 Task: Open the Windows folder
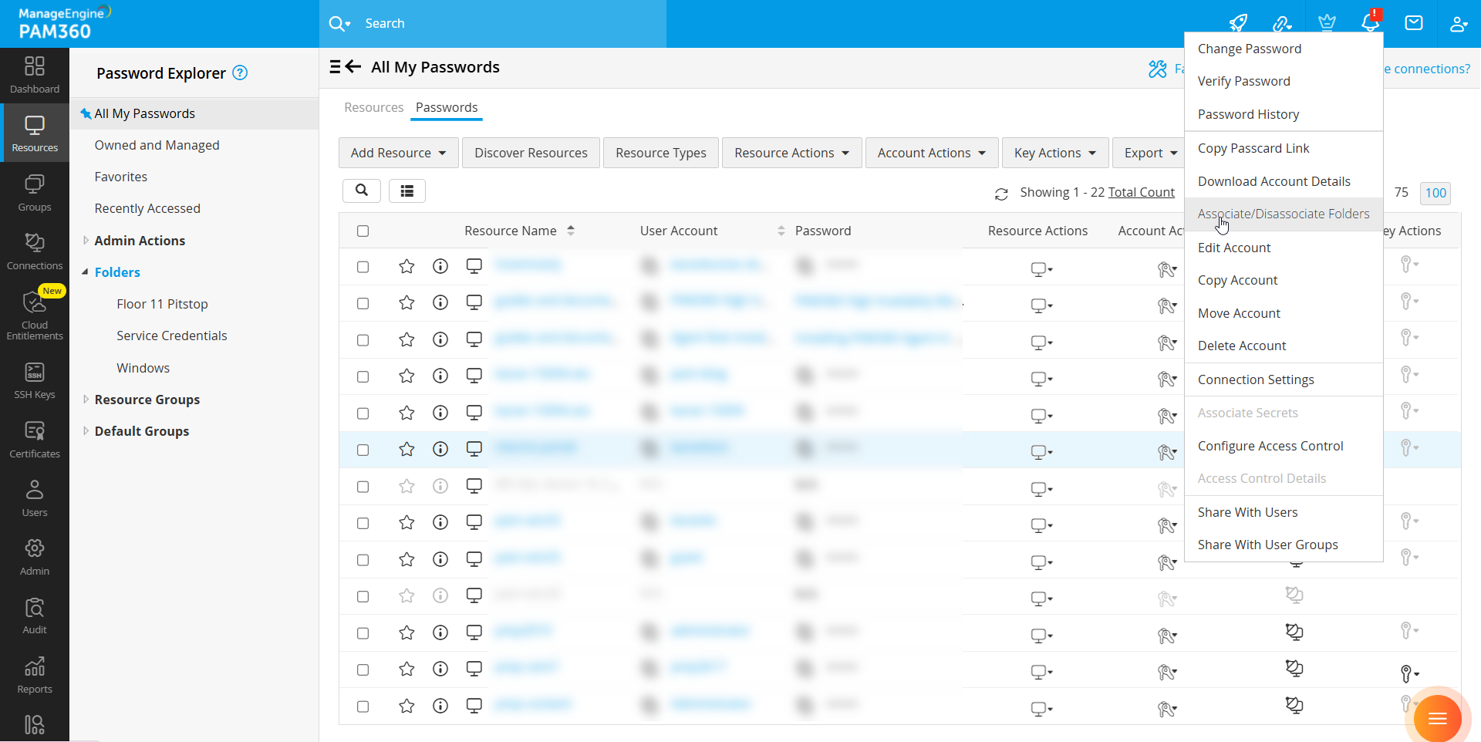(x=143, y=368)
